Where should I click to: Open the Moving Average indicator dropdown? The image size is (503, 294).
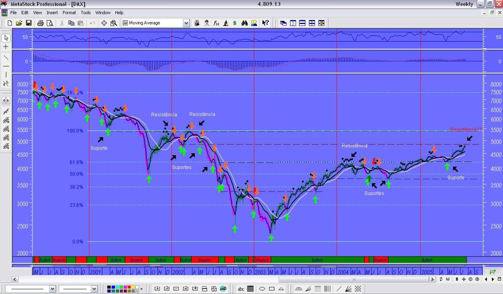click(x=186, y=23)
